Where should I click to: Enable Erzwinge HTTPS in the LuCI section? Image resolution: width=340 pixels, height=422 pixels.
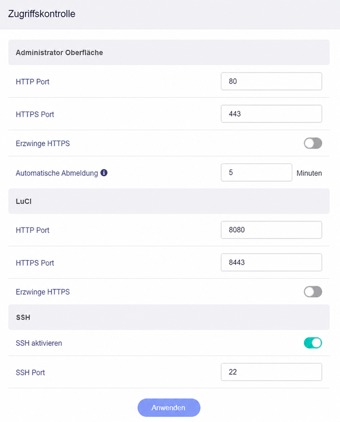point(313,291)
